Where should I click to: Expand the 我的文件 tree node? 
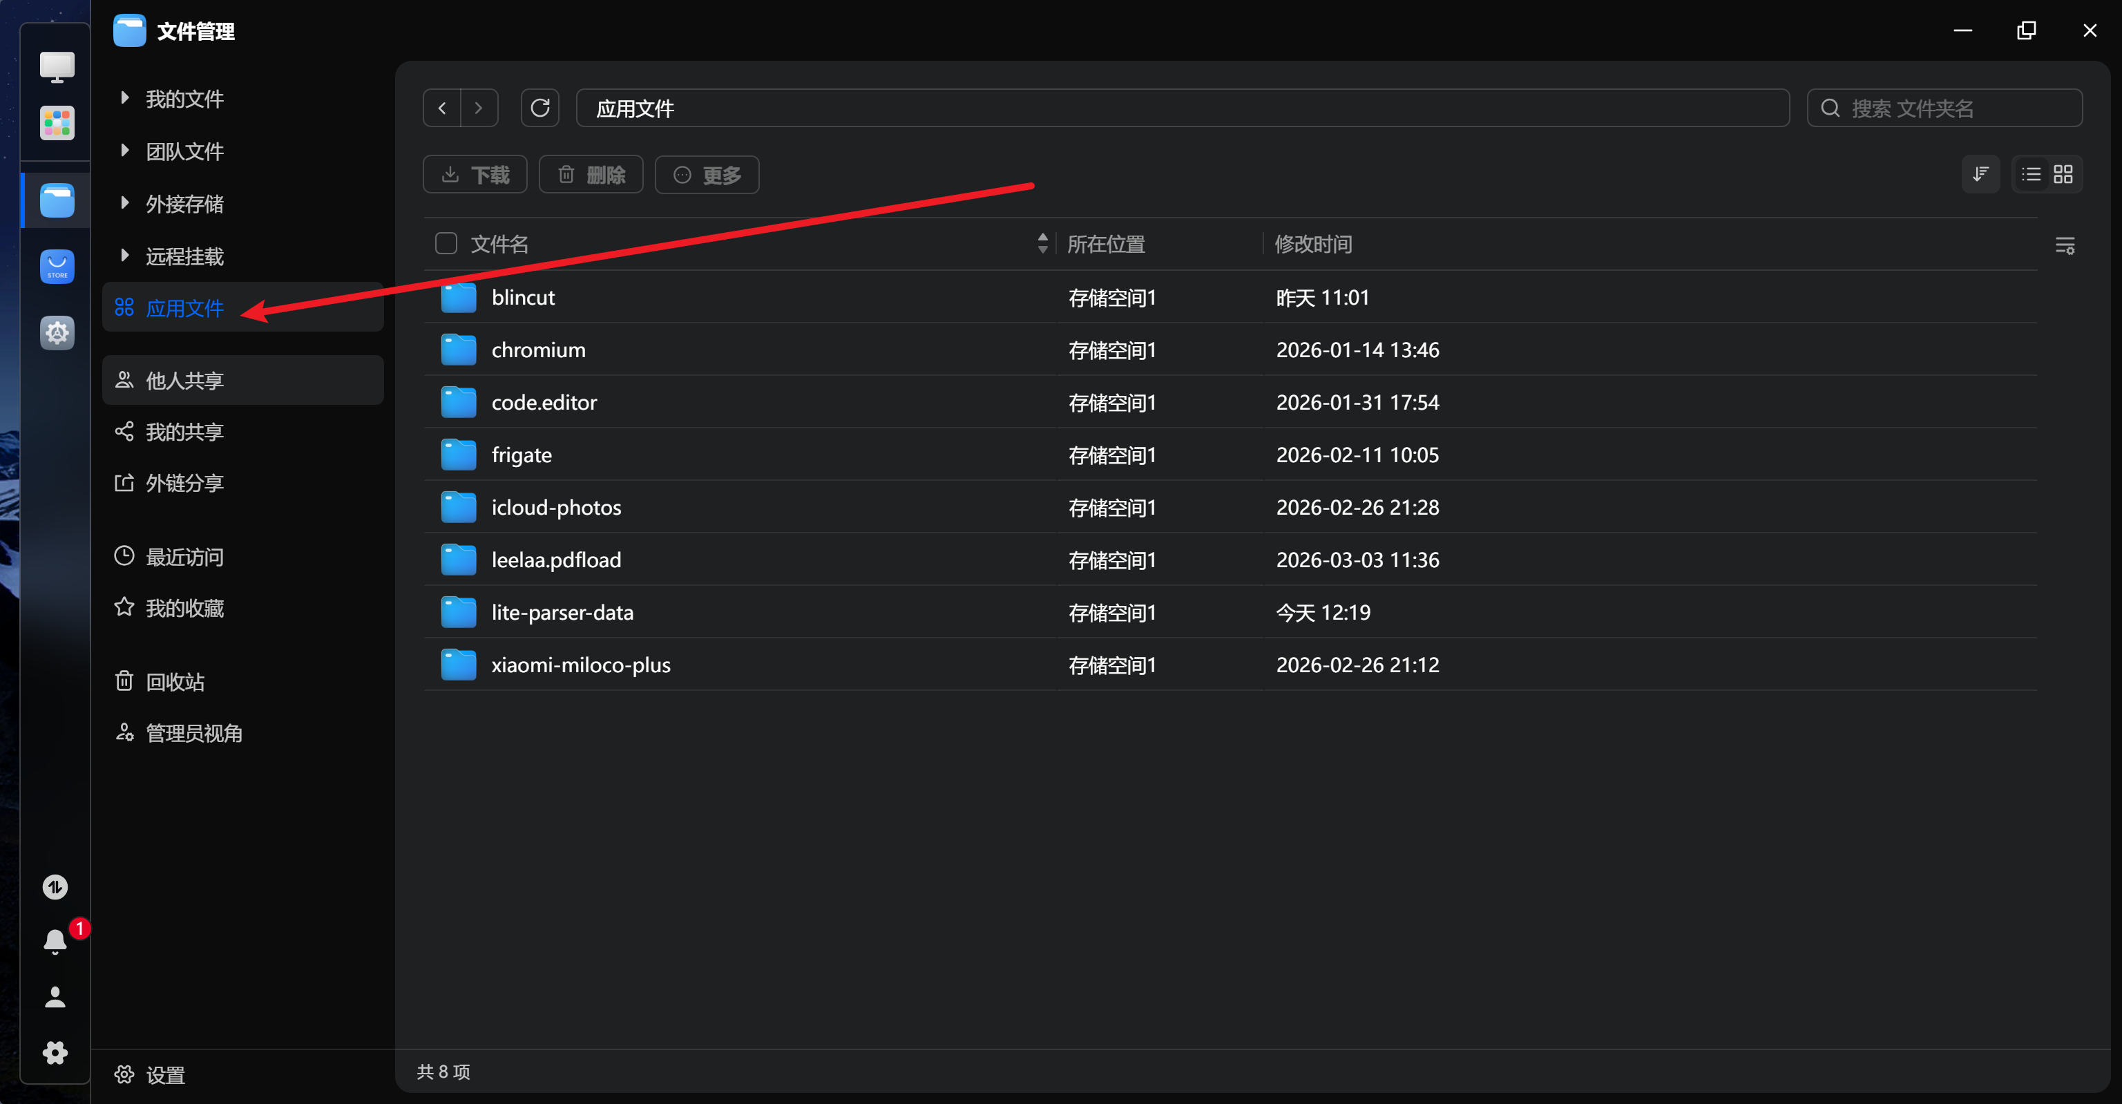[x=124, y=98]
